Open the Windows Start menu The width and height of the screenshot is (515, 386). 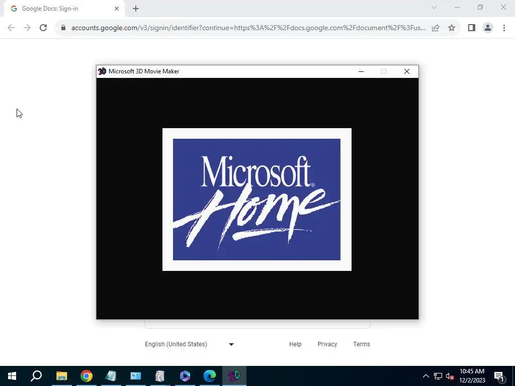12,376
